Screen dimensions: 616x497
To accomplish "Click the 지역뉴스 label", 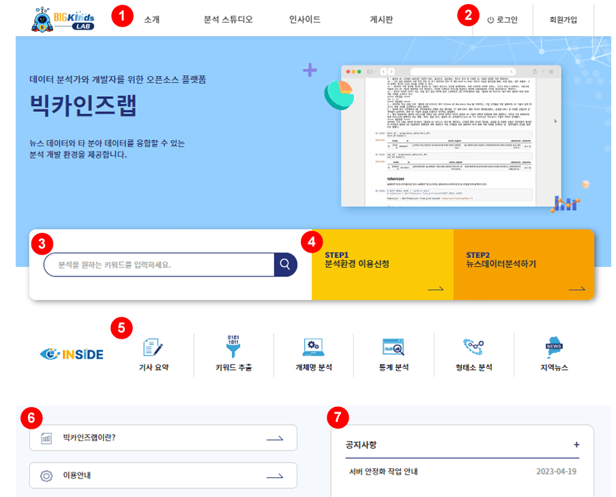I will (x=554, y=367).
